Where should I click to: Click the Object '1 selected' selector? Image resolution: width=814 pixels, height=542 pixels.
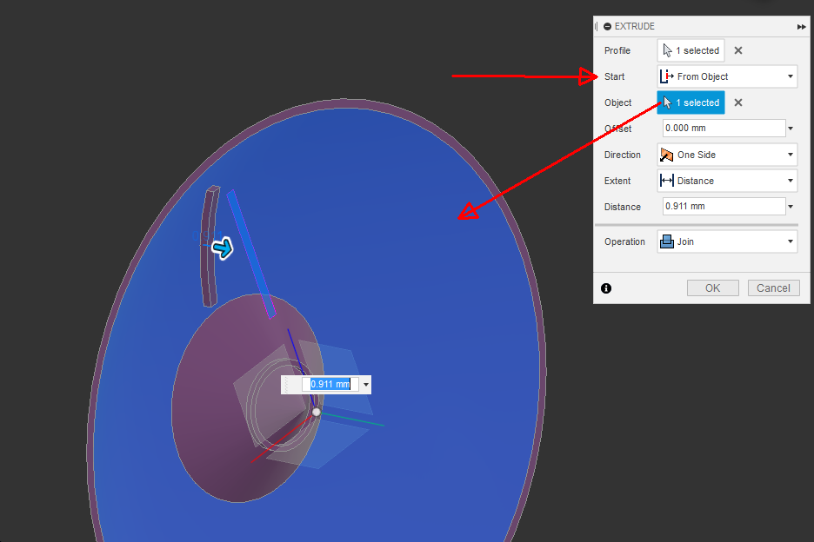point(691,102)
